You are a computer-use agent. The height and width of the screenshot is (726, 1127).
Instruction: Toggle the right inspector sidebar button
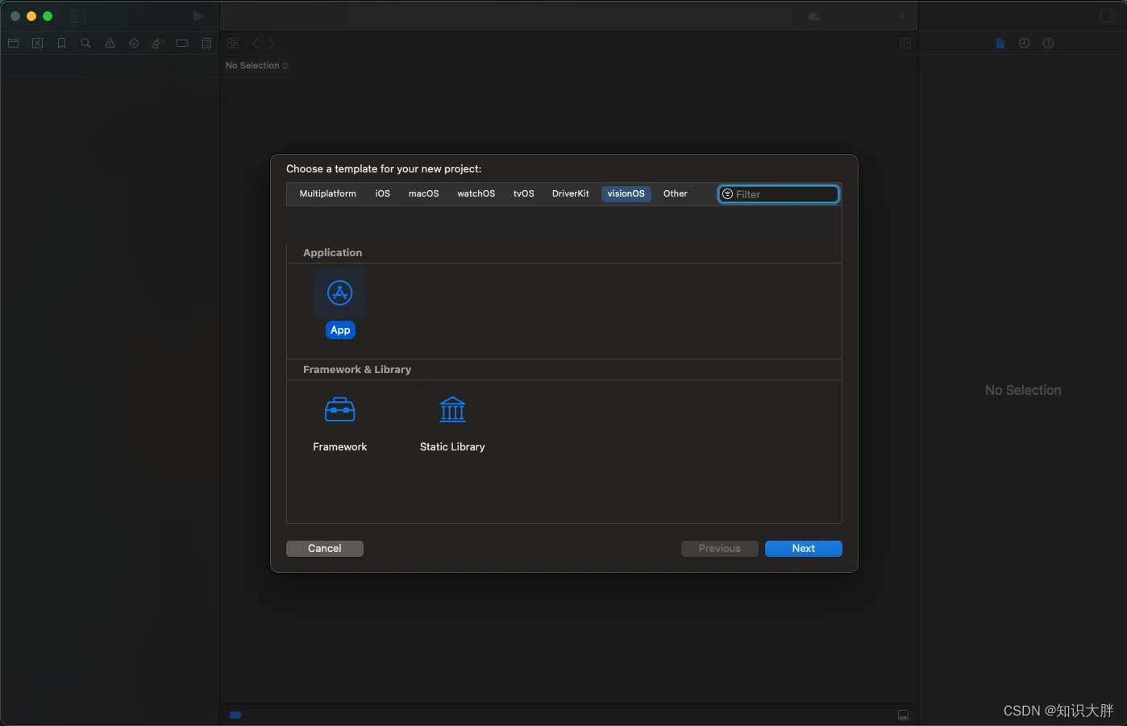(x=1108, y=16)
